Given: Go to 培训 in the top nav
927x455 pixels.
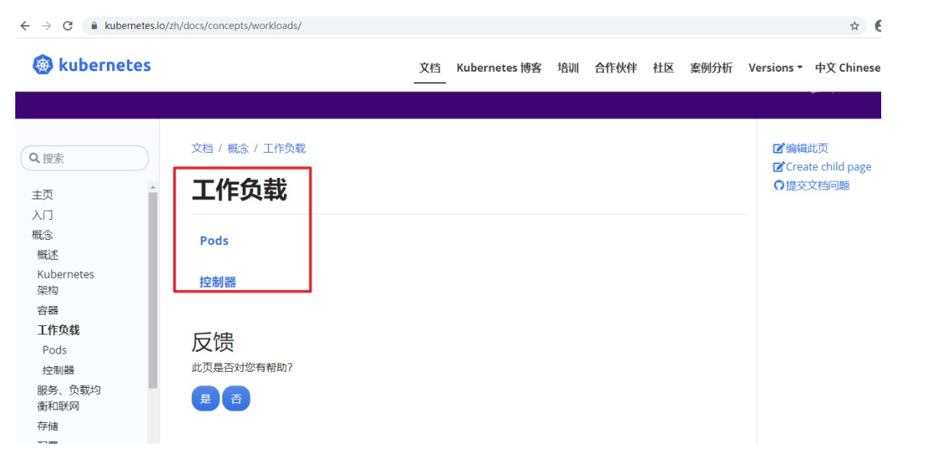Looking at the screenshot, I should tap(568, 68).
